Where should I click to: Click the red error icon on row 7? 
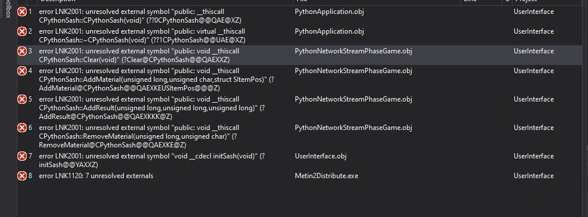point(22,156)
